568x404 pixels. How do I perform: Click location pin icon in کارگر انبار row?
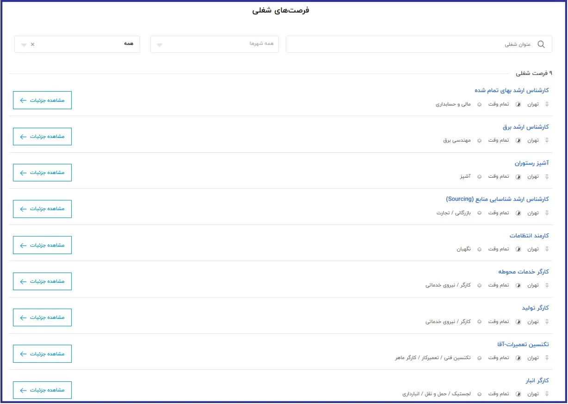(x=547, y=394)
